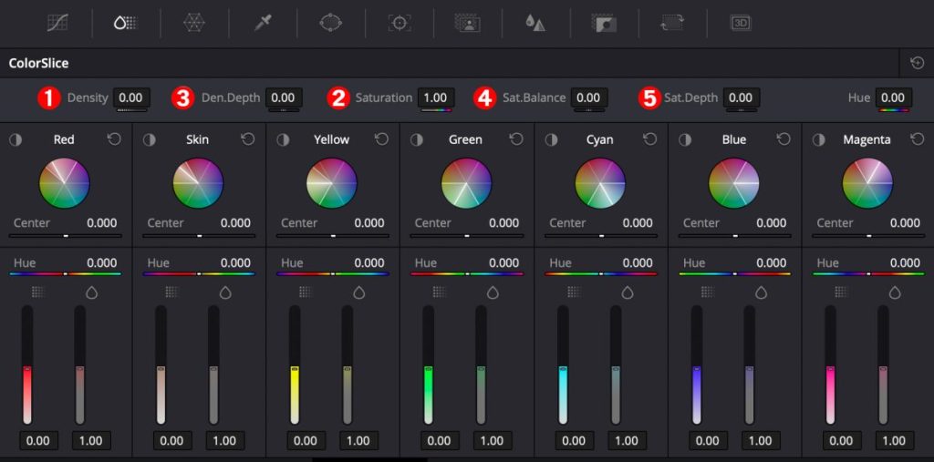This screenshot has width=934, height=462.
Task: Click the Magenta density grid icon
Action: click(841, 292)
